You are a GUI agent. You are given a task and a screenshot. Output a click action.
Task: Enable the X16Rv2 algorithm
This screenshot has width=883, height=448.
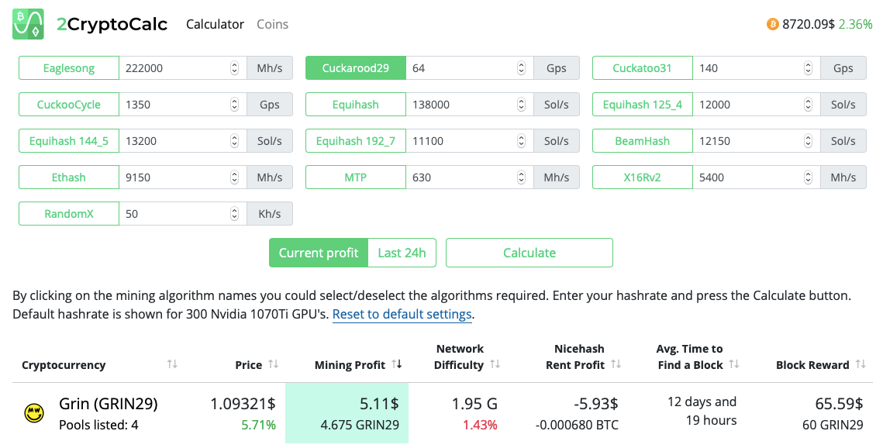click(x=642, y=177)
